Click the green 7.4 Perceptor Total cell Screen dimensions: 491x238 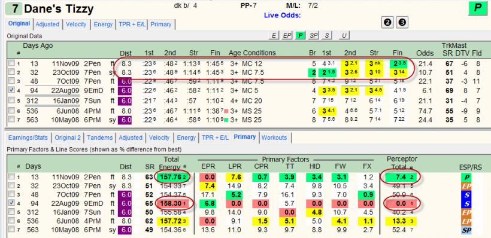pos(401,178)
